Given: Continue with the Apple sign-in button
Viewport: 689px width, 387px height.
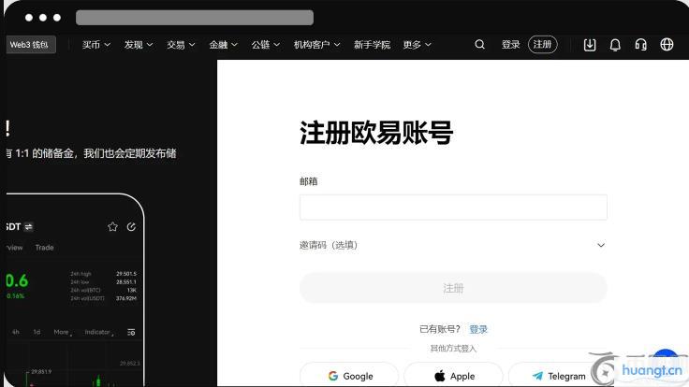Looking at the screenshot, I should (x=453, y=376).
